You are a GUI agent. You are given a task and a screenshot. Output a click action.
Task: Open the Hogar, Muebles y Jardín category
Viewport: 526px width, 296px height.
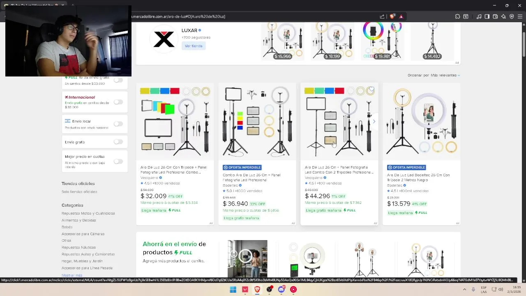coord(82,261)
